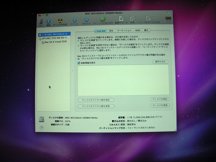
Task: Click Repair Disk Permissions (ディスクのアクセス権を修復) button
Action: click(96, 106)
